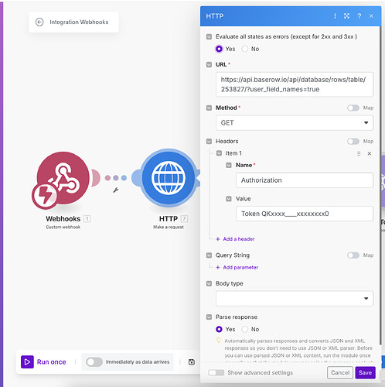Click the back arrow beside Integration Webhooks
This screenshot has height=387, width=385.
point(39,22)
